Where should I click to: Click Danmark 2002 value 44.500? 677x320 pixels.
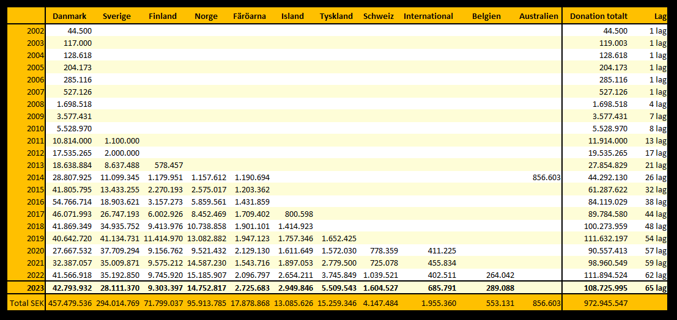click(80, 31)
